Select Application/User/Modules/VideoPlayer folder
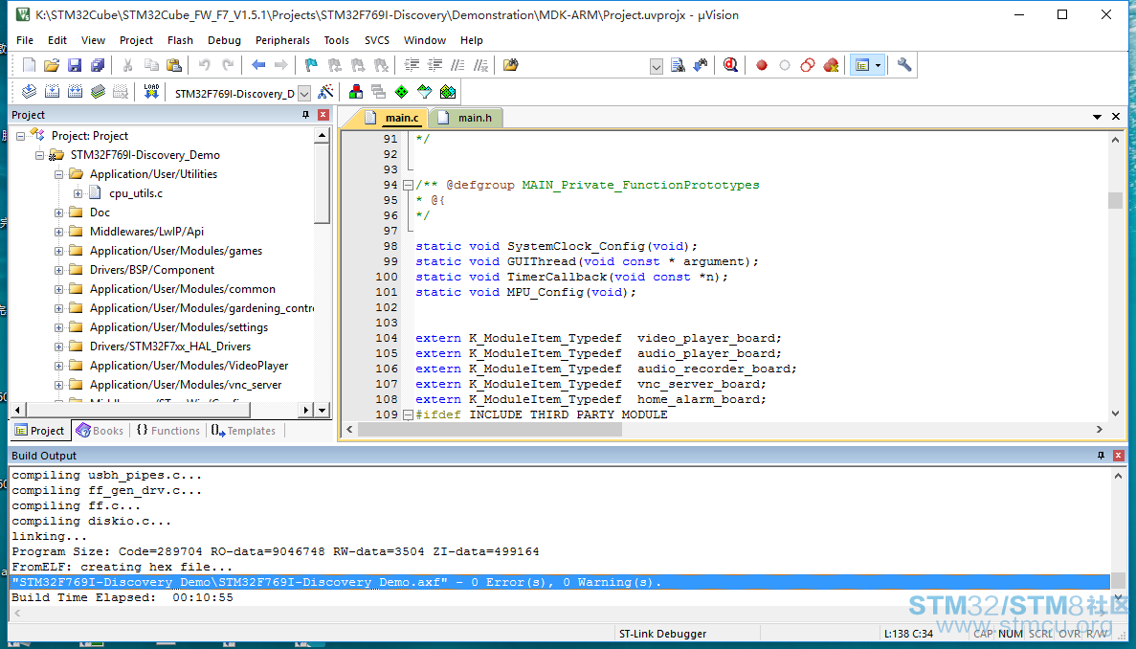1136x649 pixels. point(189,366)
